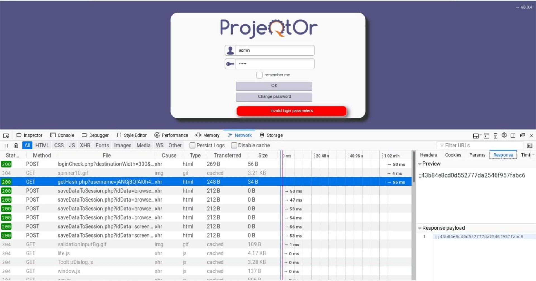This screenshot has width=536, height=281.
Task: Select the getHash.php request row
Action: pyautogui.click(x=206, y=182)
